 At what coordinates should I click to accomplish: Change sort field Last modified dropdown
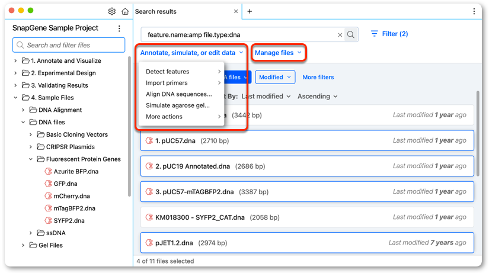tap(266, 97)
